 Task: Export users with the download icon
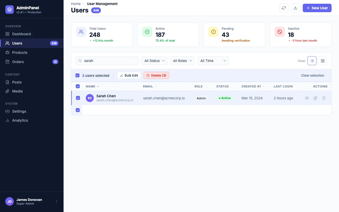(x=295, y=8)
